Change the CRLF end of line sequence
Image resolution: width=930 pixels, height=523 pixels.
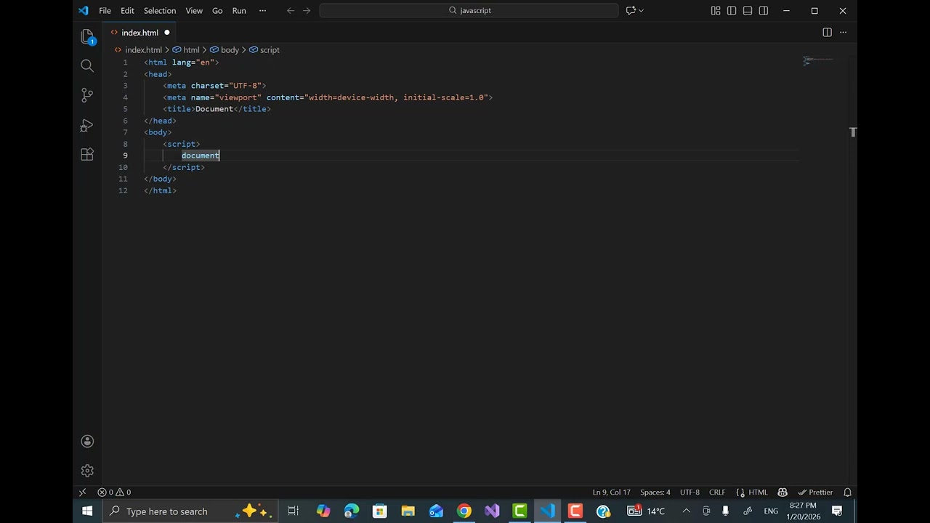coord(717,492)
